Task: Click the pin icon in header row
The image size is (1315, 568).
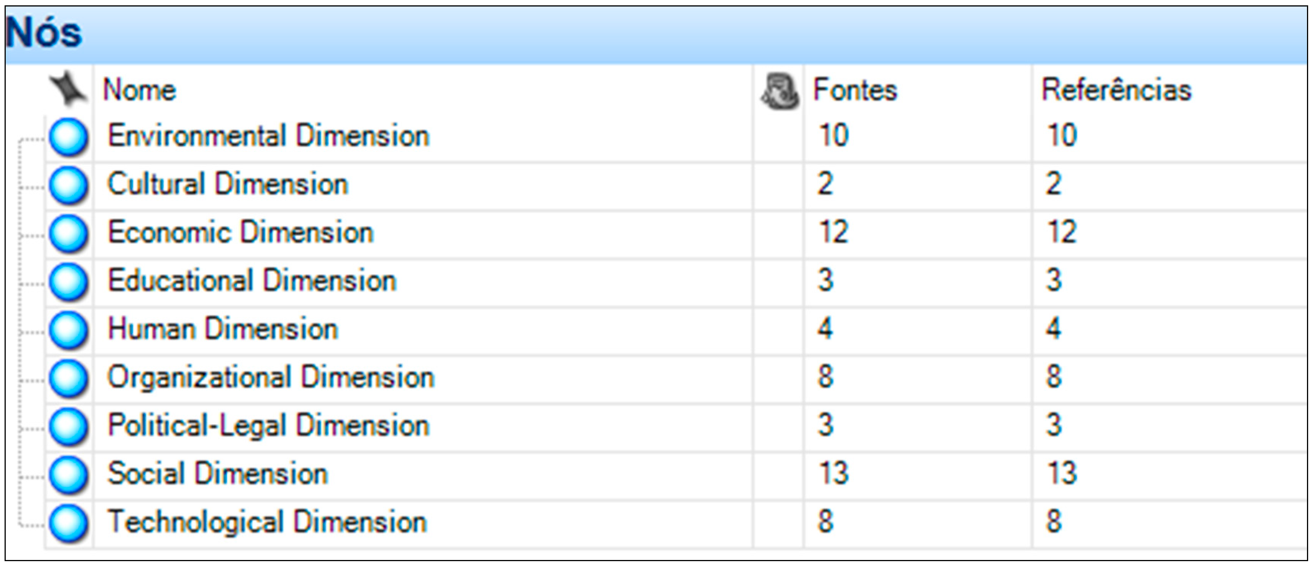Action: tap(67, 89)
